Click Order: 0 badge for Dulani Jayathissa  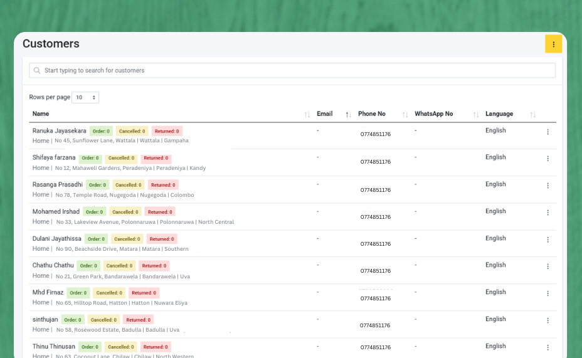point(96,239)
